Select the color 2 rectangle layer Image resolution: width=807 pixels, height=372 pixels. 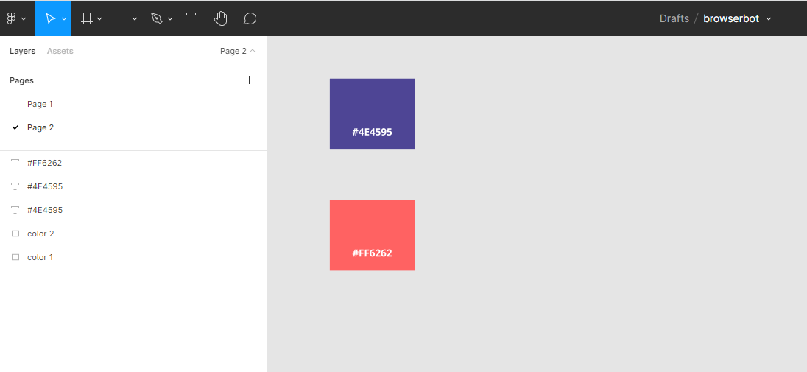point(40,234)
